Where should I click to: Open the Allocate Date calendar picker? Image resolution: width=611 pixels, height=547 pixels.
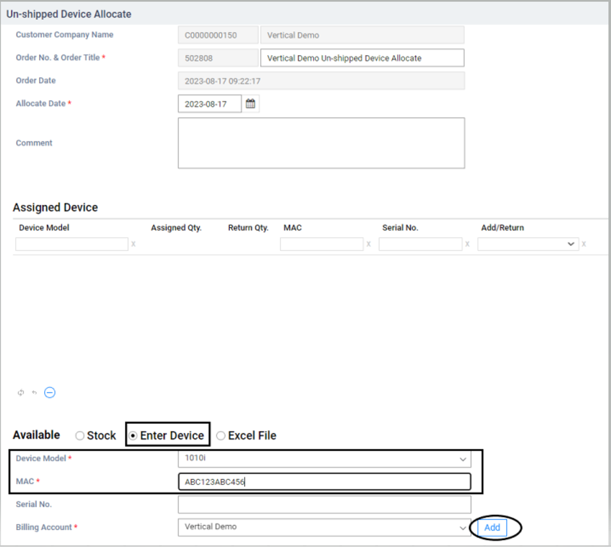(250, 104)
